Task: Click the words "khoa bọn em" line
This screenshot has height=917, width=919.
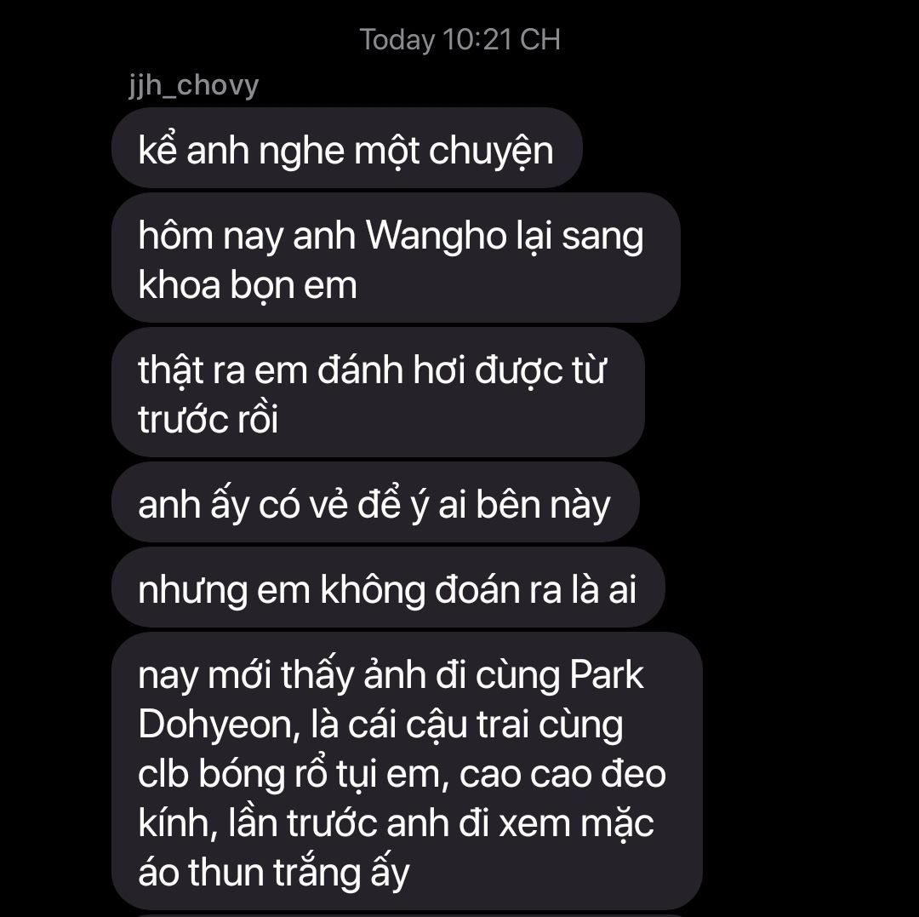Action: pyautogui.click(x=248, y=285)
